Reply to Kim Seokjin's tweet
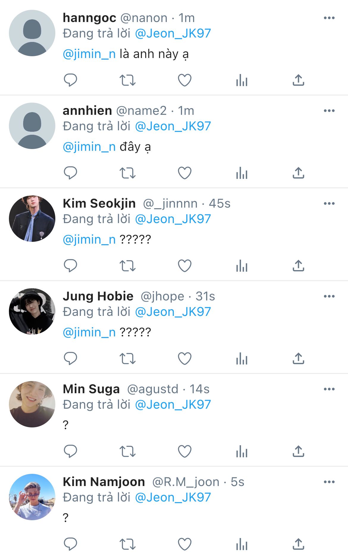Image resolution: width=348 pixels, height=558 pixels. tap(70, 266)
